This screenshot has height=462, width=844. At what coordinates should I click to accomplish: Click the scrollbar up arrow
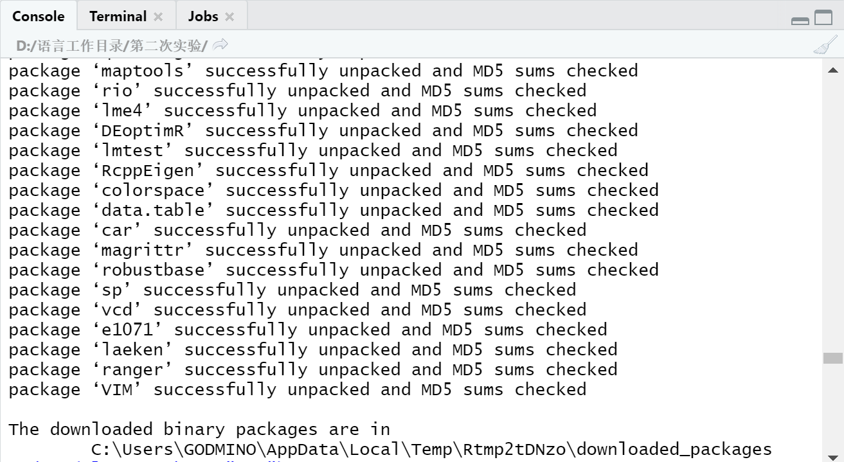coord(833,70)
